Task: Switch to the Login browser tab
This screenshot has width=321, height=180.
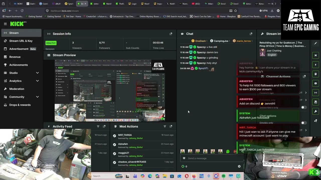Action: click(133, 4)
